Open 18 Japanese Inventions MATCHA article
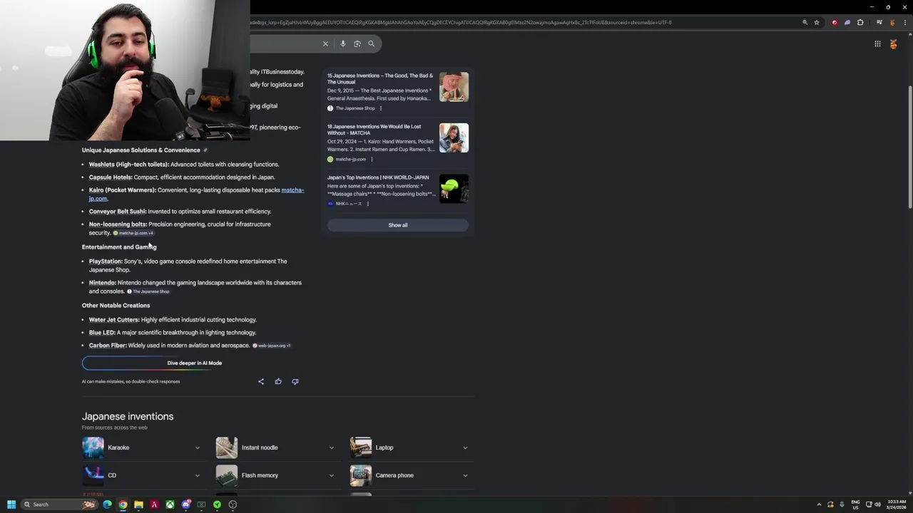913x513 pixels. coord(374,129)
